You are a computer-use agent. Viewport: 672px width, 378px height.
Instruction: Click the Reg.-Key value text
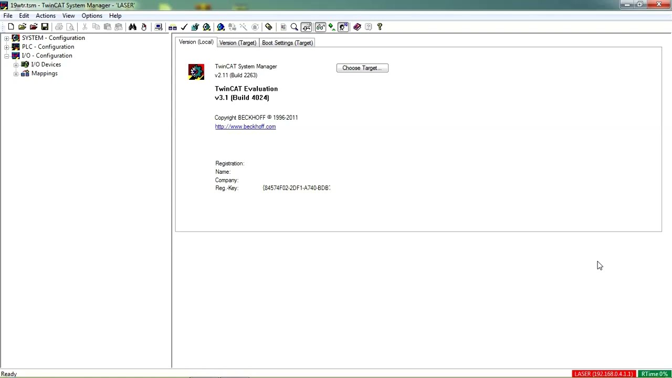296,188
